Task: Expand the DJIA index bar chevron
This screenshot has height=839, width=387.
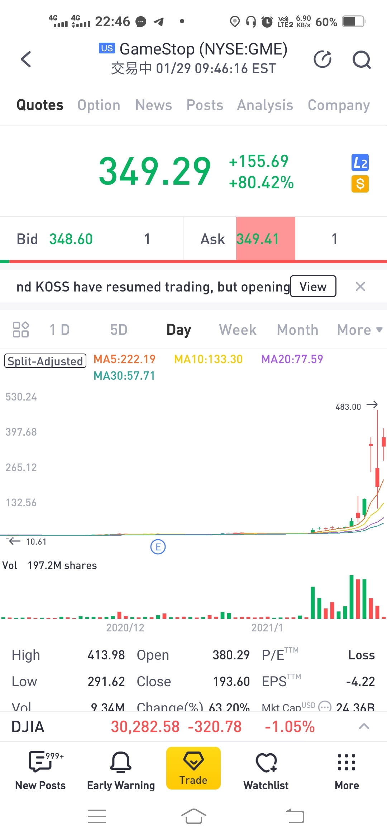Action: (x=364, y=726)
